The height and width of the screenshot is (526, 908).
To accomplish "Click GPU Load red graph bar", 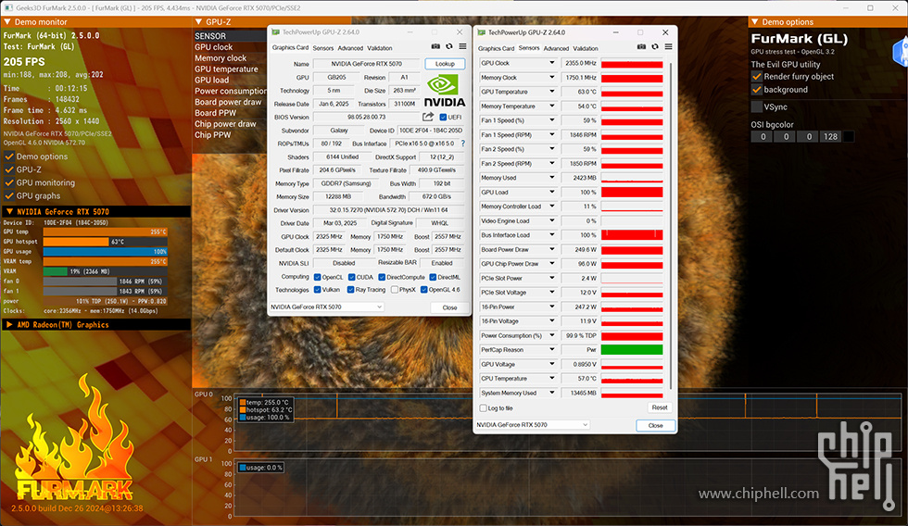I will (632, 192).
